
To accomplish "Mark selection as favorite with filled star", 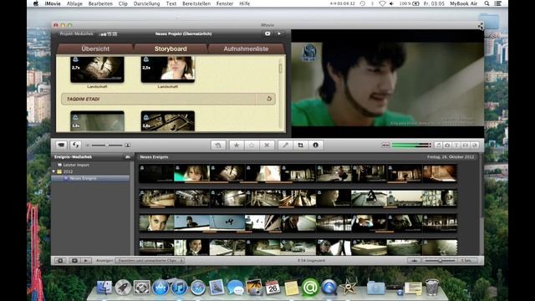I will coord(236,145).
